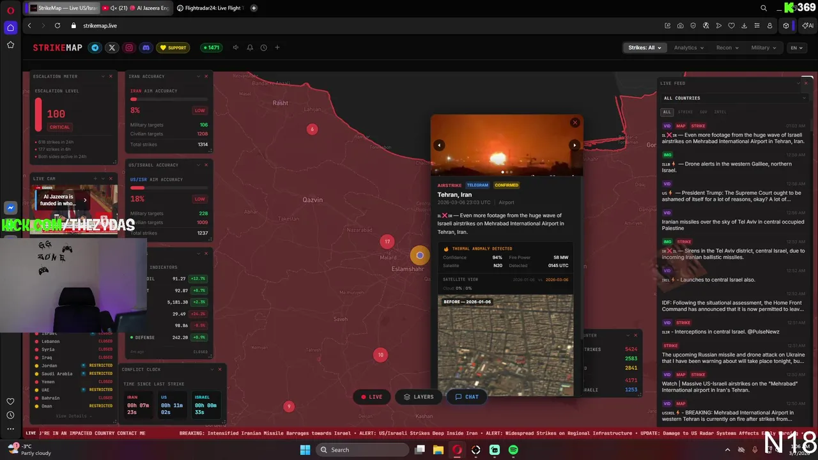Open notifications via the bell icon
This screenshot has width=818, height=460.
pyautogui.click(x=250, y=47)
